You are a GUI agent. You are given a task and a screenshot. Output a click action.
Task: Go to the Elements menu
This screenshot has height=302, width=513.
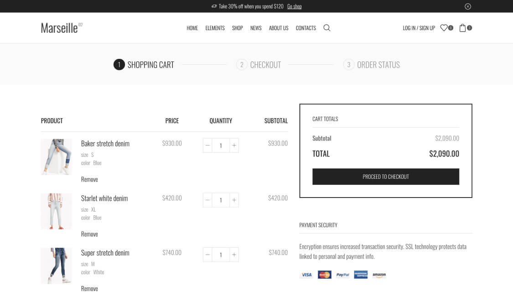coord(215,28)
